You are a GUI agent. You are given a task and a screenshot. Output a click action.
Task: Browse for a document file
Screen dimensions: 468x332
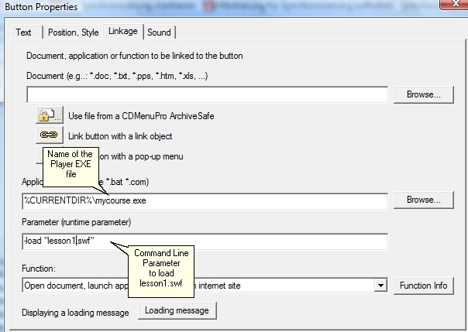click(x=423, y=94)
